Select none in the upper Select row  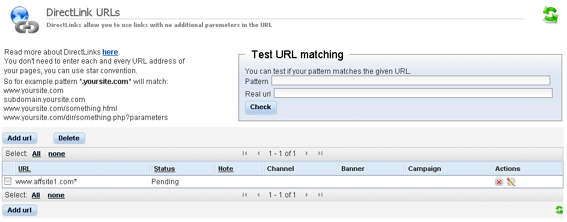pos(57,154)
